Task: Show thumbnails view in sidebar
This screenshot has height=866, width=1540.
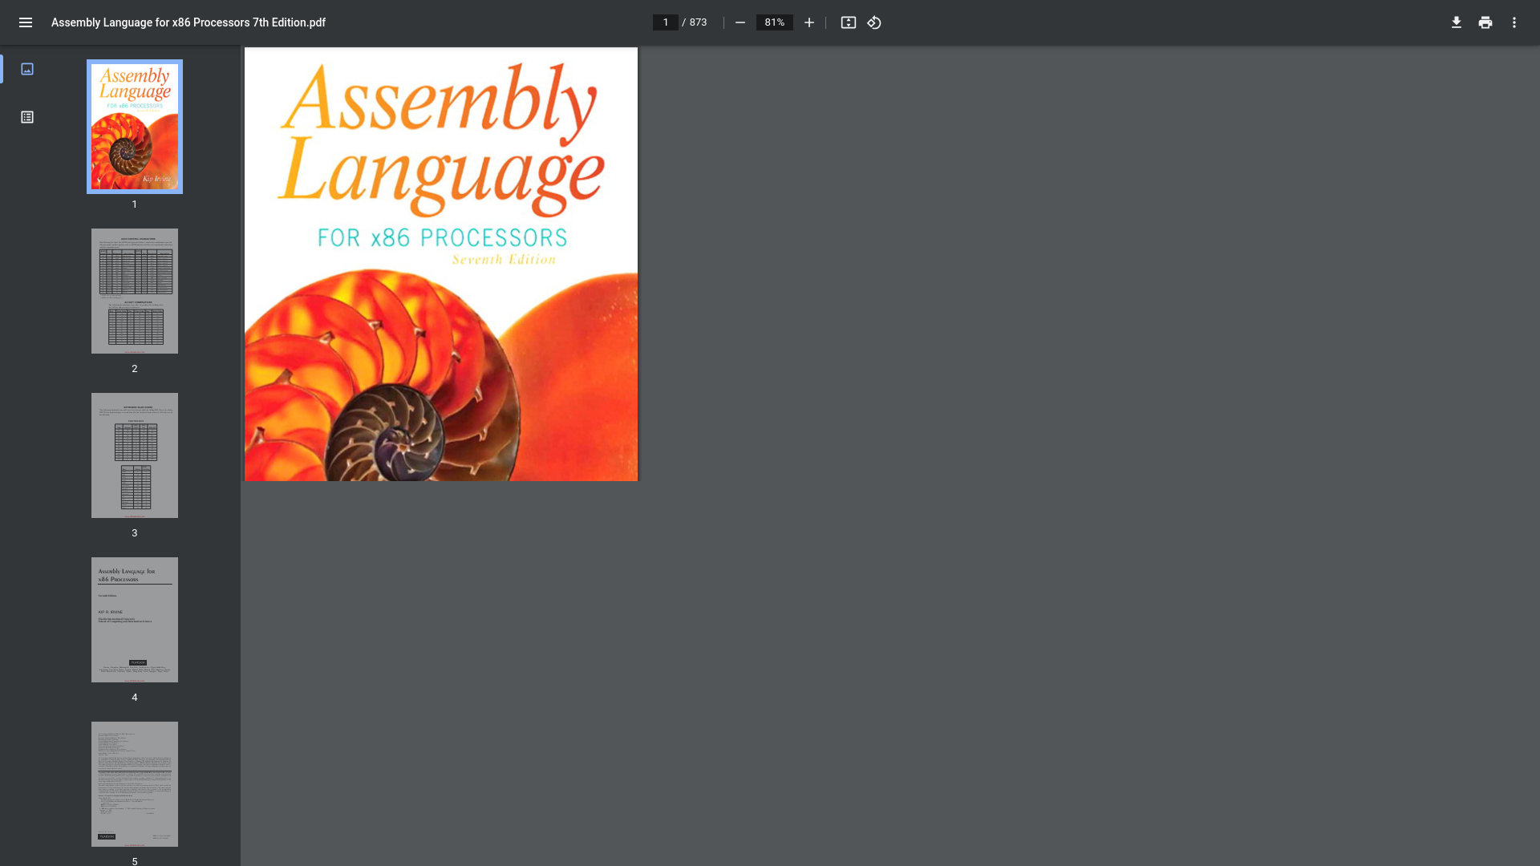Action: point(27,69)
